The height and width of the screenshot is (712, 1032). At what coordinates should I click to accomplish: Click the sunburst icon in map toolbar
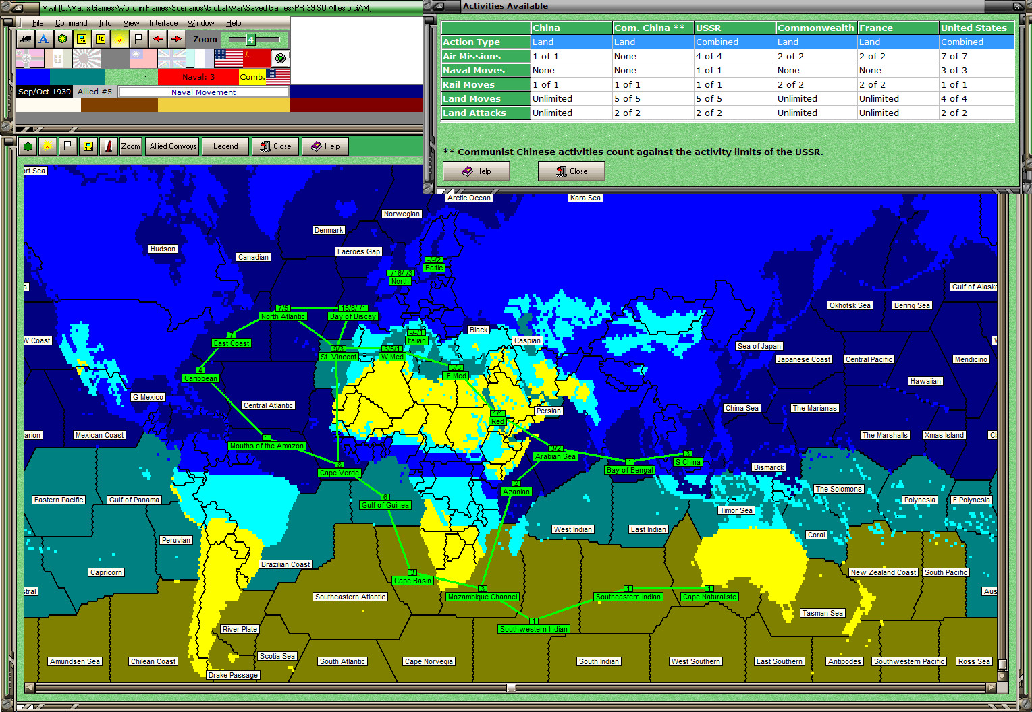(48, 146)
